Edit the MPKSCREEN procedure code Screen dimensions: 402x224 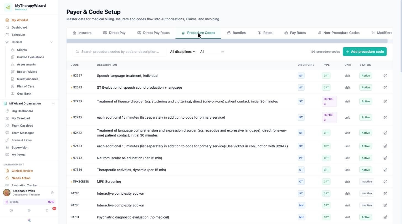[x=385, y=182]
